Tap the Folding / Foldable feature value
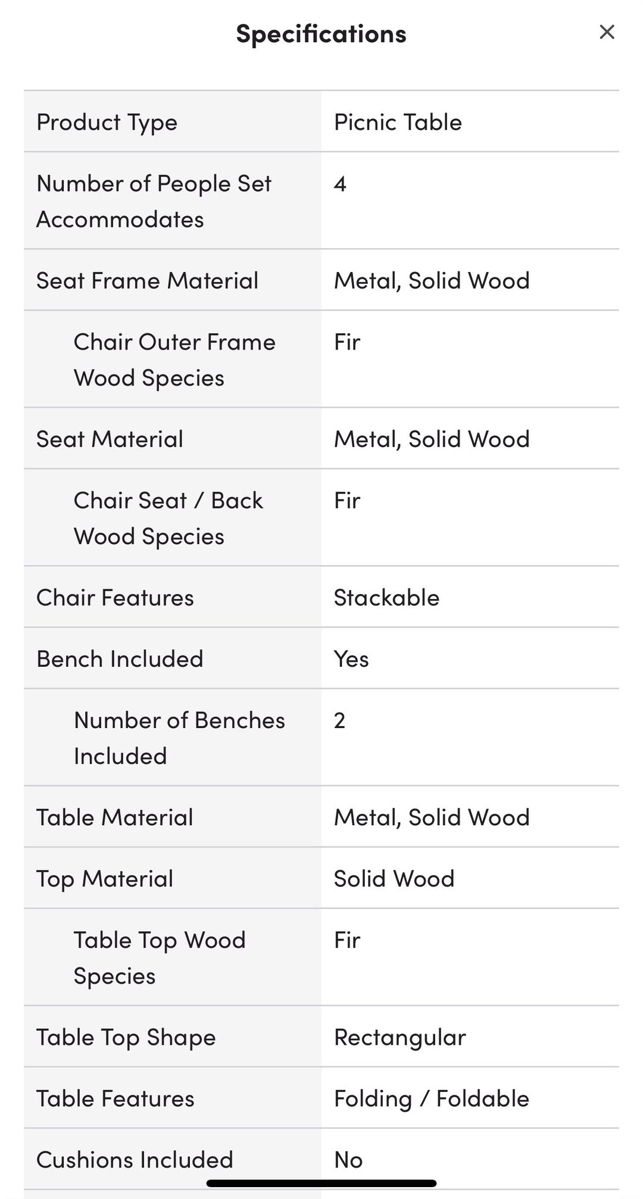Screen dimensions: 643x1199 [431, 1099]
